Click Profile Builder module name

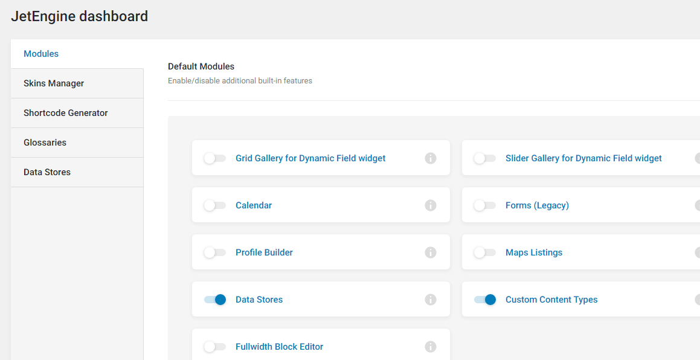click(x=265, y=252)
